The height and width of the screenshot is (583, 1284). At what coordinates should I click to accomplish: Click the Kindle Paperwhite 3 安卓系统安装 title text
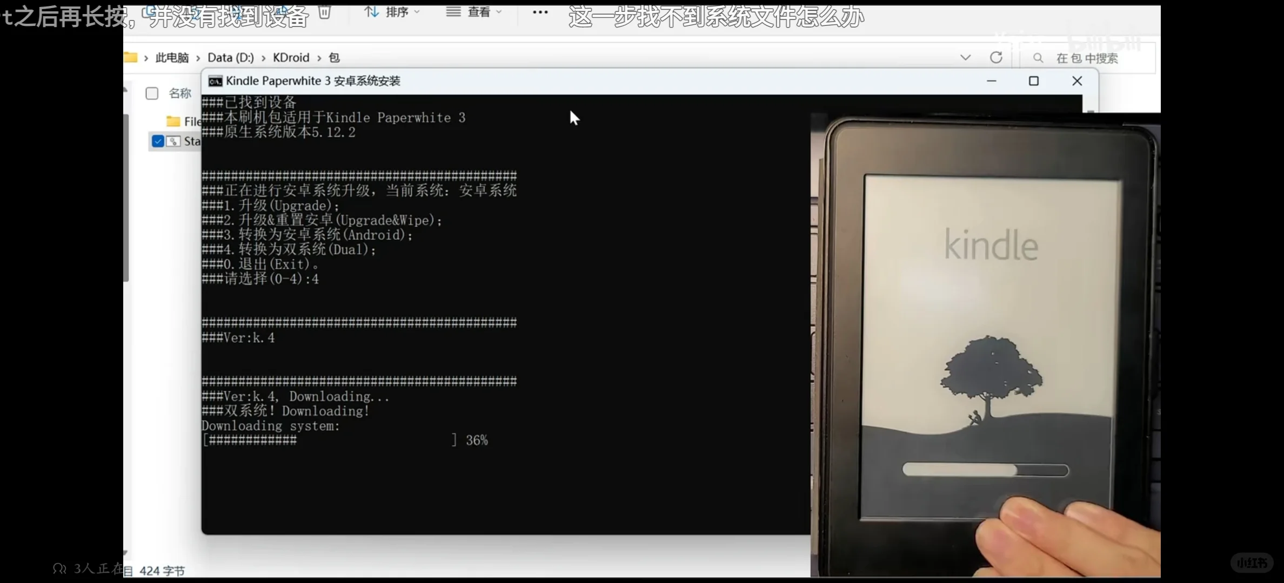313,81
